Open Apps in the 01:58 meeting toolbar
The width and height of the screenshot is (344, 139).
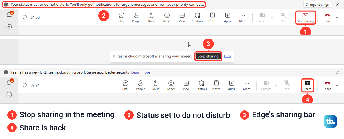click(228, 17)
